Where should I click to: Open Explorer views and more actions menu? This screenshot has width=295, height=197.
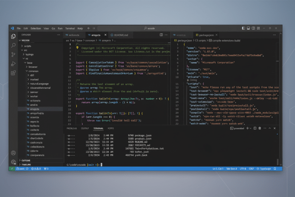pos(59,35)
